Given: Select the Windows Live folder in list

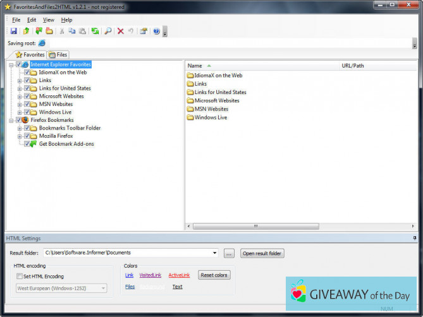Looking at the screenshot, I should click(x=211, y=117).
